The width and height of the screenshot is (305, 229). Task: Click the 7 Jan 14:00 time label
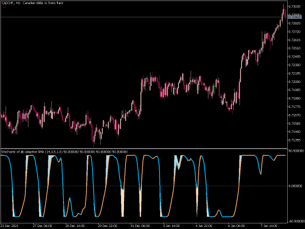[x=269, y=226]
